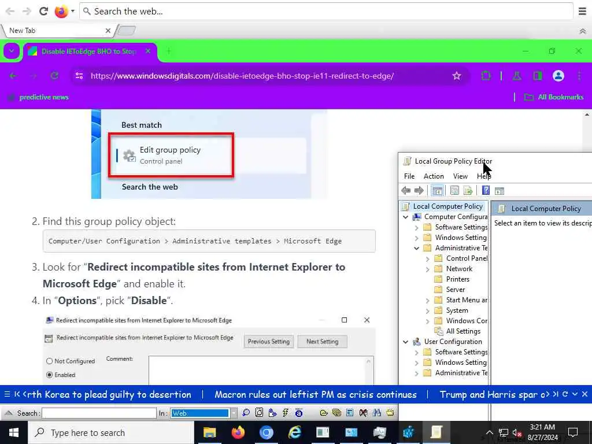592x444 pixels.
Task: Open the news ticker hamburger menu
Action: pos(7,394)
